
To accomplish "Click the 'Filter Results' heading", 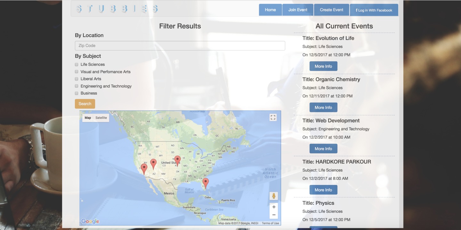I will 180,26.
